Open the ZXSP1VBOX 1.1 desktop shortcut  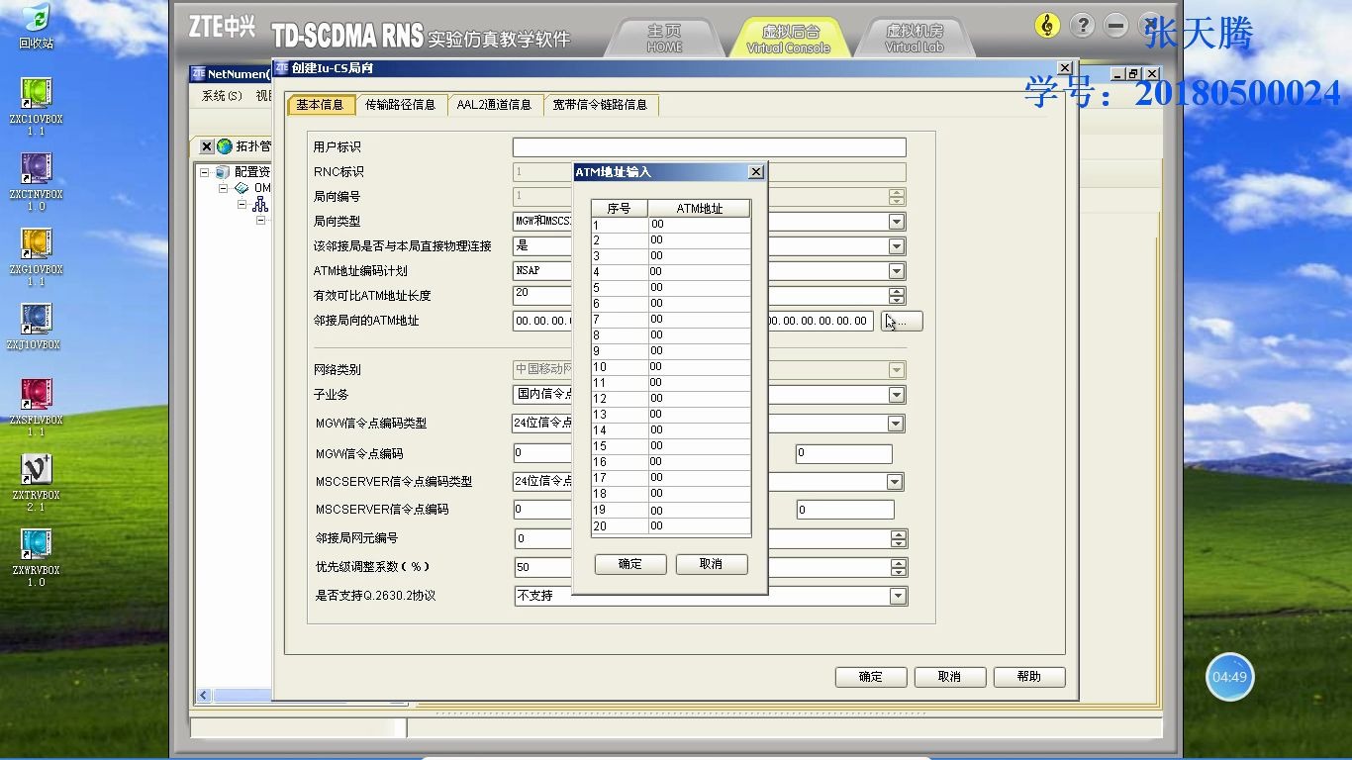click(x=36, y=407)
